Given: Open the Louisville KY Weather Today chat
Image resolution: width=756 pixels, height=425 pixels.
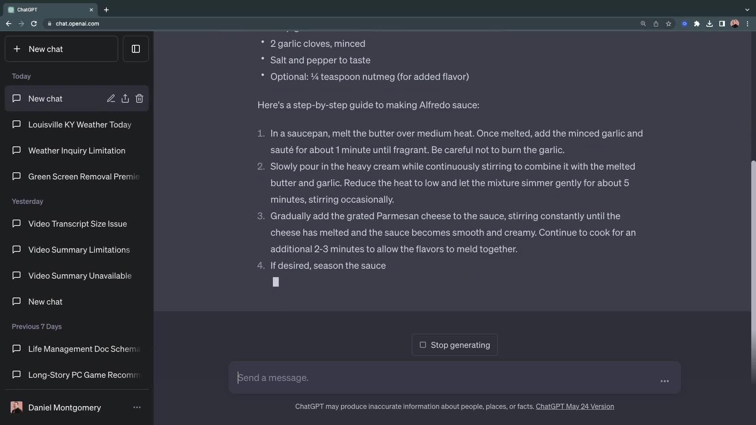Looking at the screenshot, I should [x=80, y=125].
